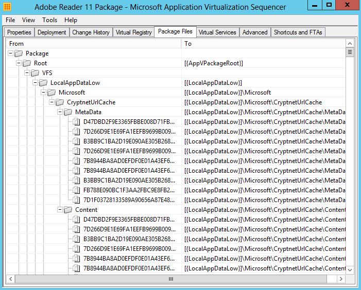Click the To column header
361x290 pixels.
point(263,44)
